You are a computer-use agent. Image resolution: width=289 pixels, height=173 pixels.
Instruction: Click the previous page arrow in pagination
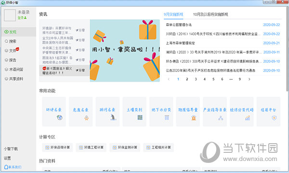click(x=169, y=79)
